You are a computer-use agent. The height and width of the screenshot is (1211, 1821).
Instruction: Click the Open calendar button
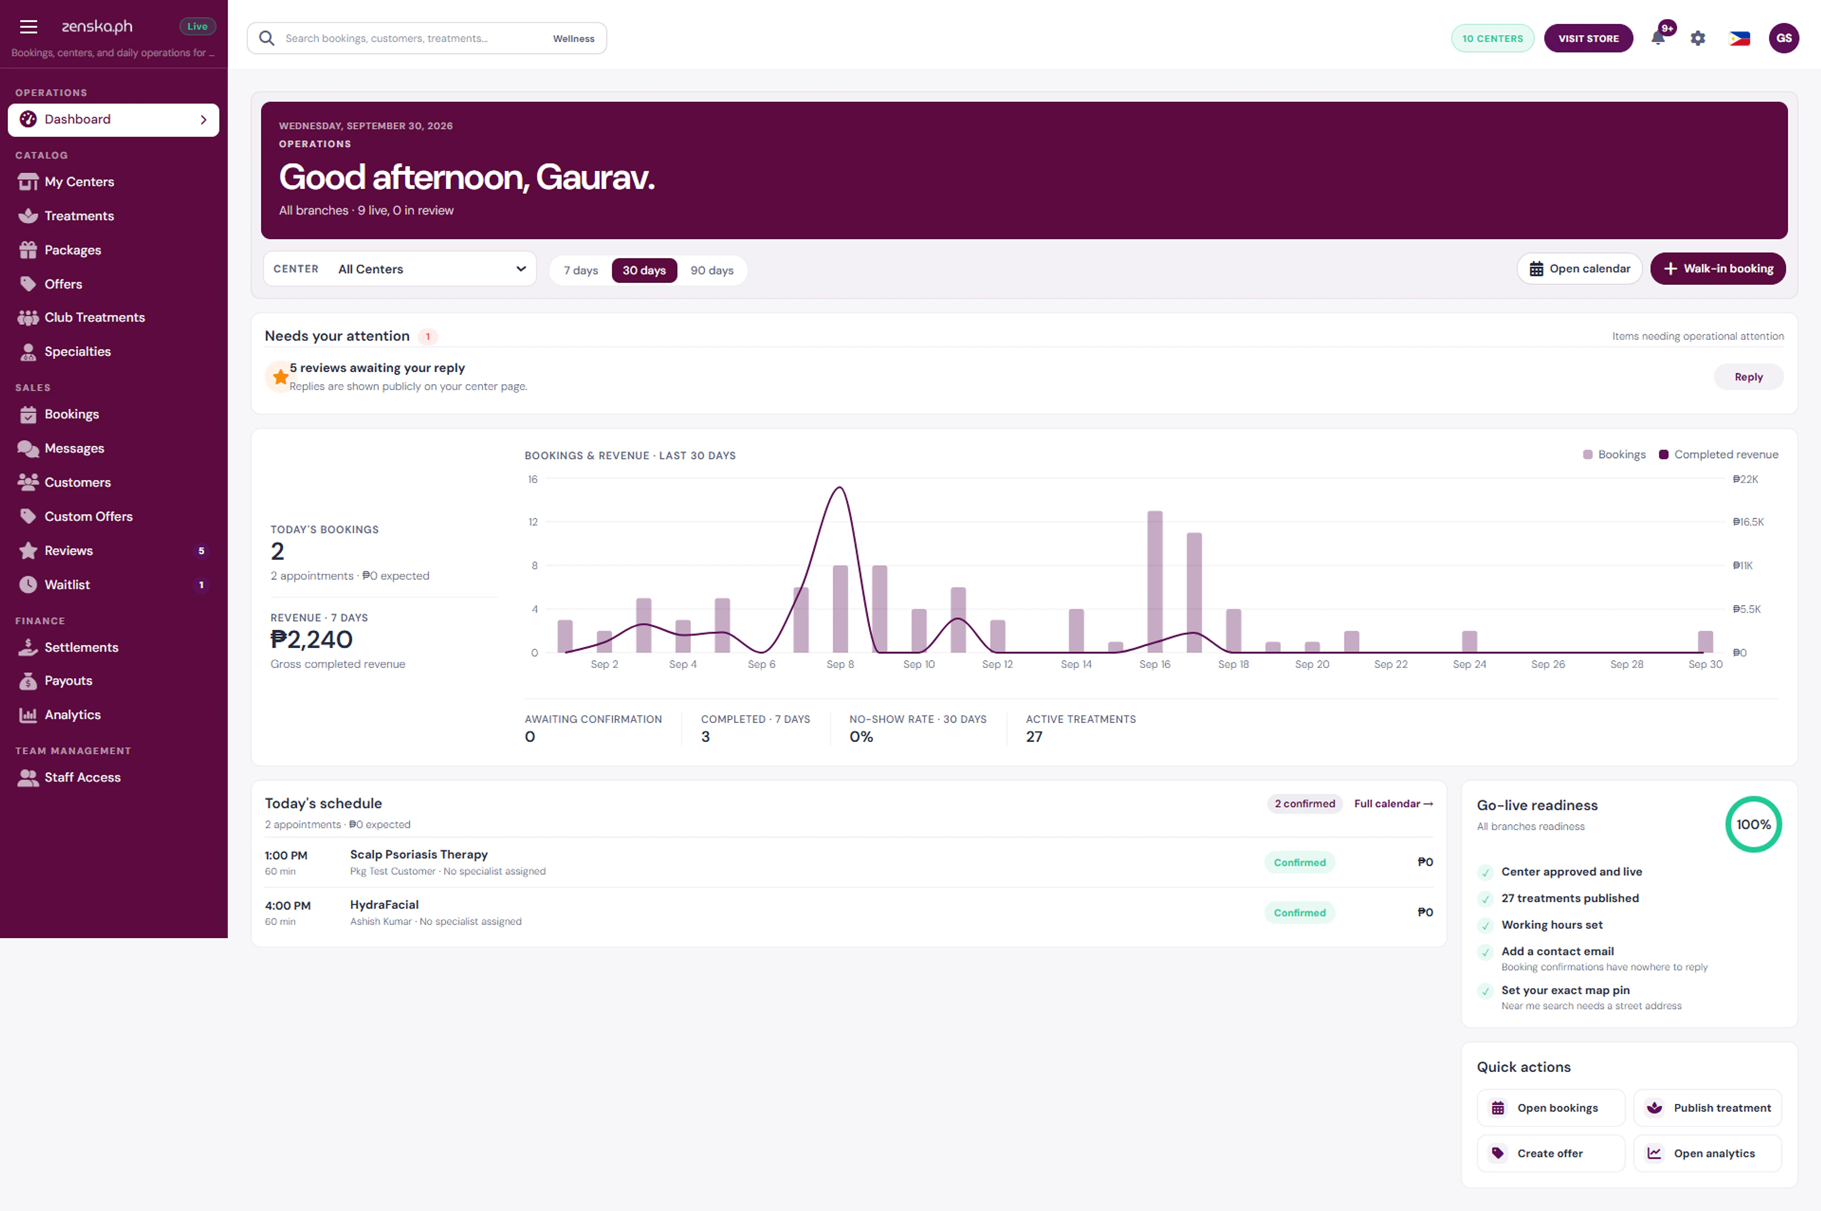coord(1579,269)
